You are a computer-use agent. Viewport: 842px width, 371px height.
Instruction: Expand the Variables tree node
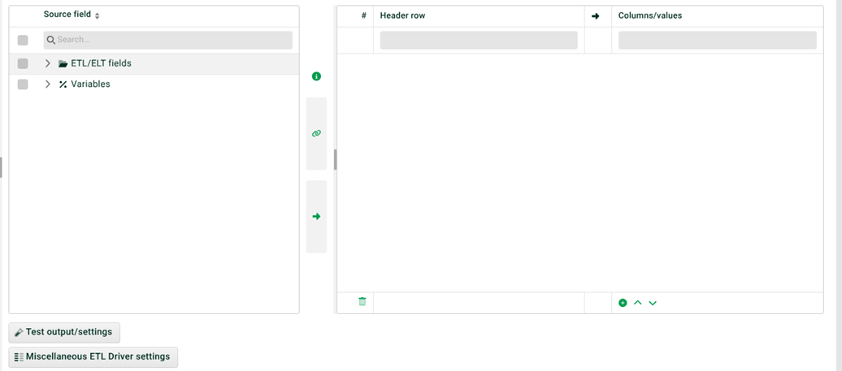point(48,84)
